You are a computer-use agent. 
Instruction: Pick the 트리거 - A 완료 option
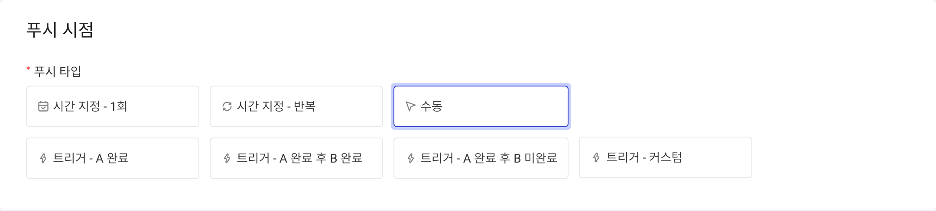(113, 158)
